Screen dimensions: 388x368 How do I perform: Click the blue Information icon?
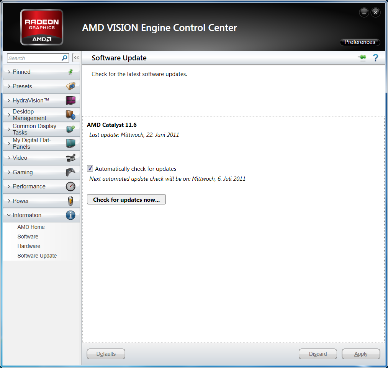pyautogui.click(x=70, y=215)
